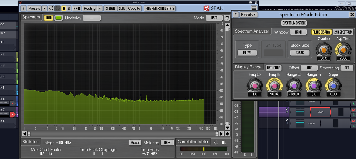Close the SPAN plugin window red button
356x159 pixels.
coord(21,2)
